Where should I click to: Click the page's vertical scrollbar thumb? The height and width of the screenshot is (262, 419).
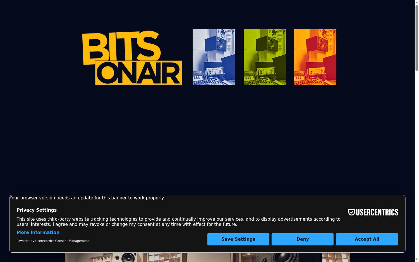(417, 38)
